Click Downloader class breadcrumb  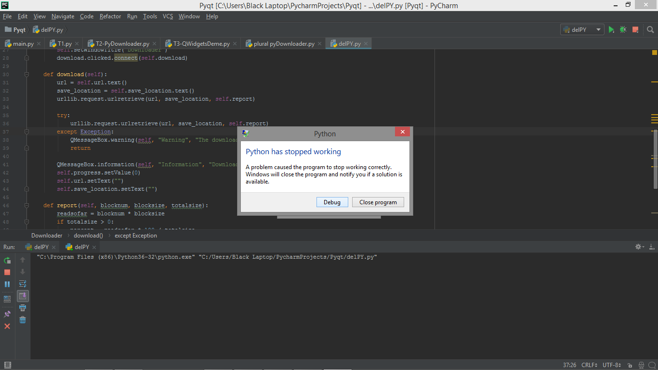point(47,236)
